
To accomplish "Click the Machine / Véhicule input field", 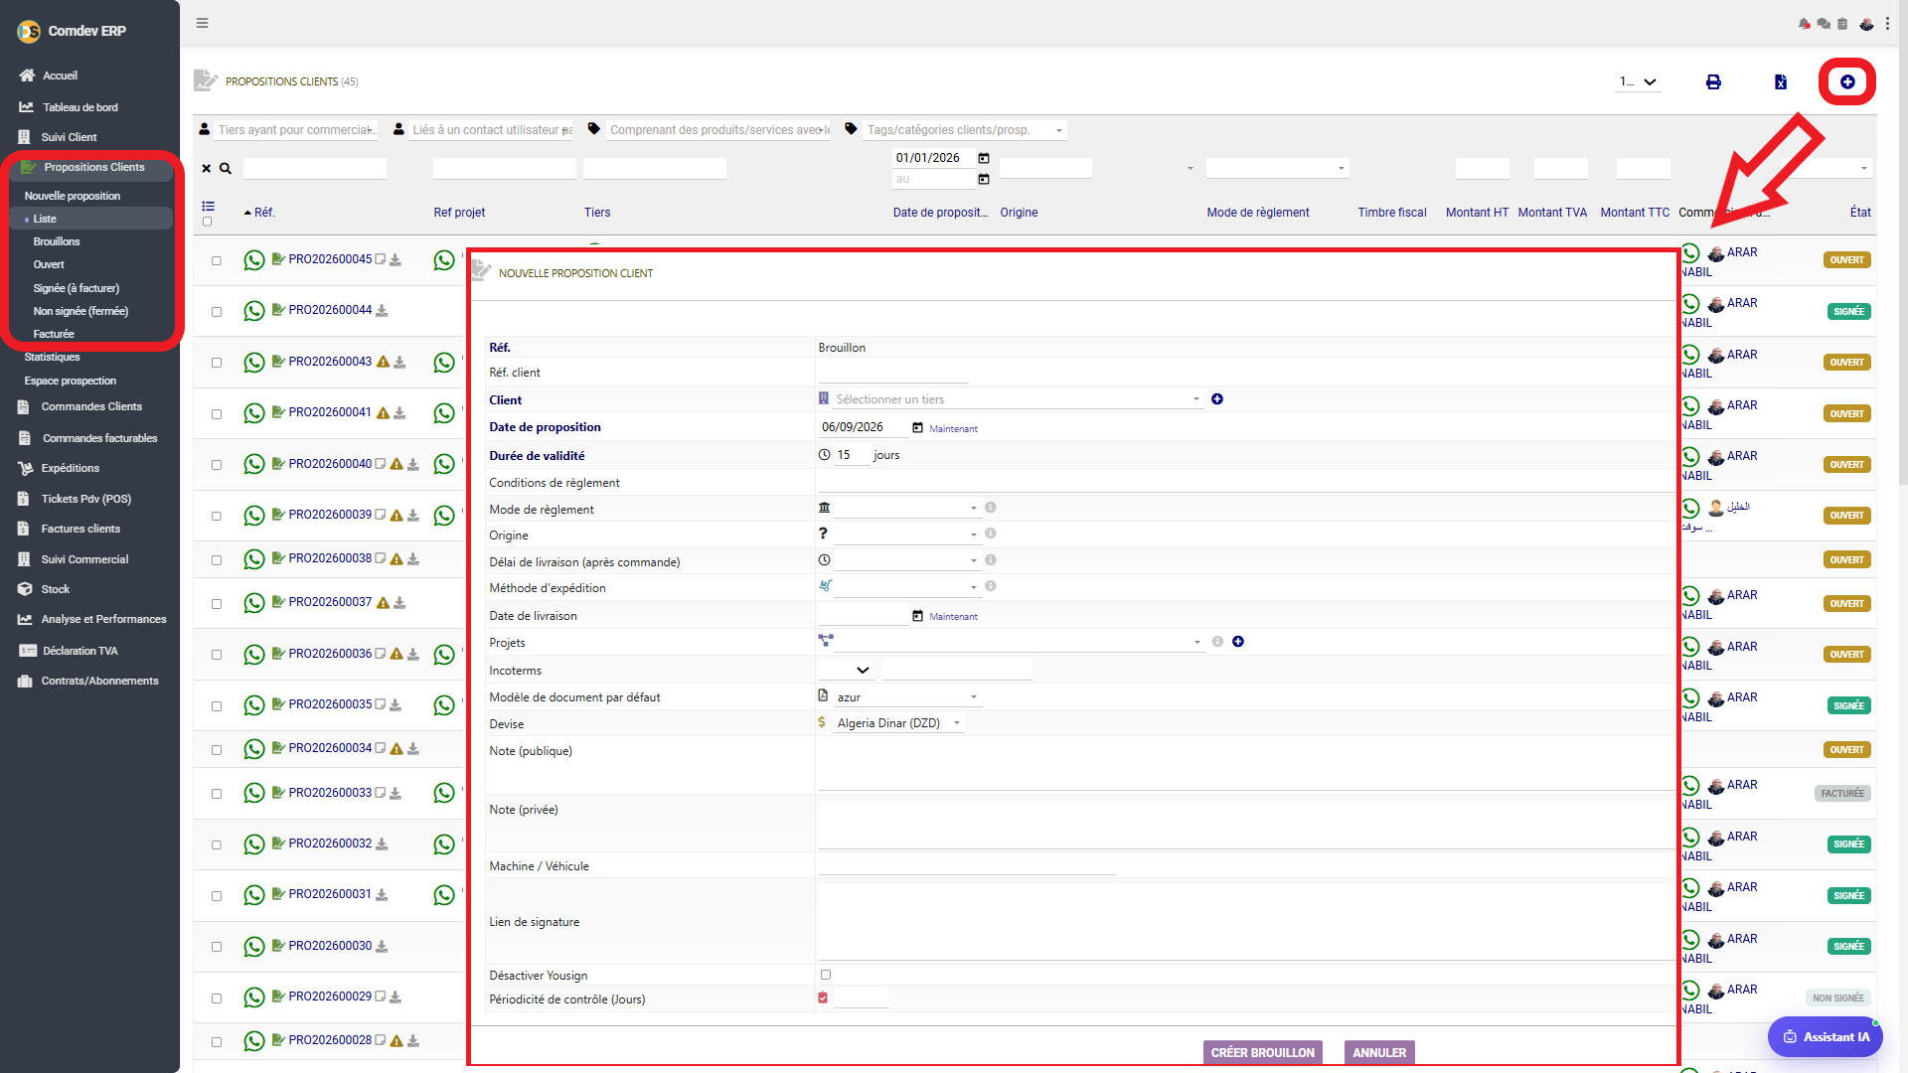I will pyautogui.click(x=967, y=865).
